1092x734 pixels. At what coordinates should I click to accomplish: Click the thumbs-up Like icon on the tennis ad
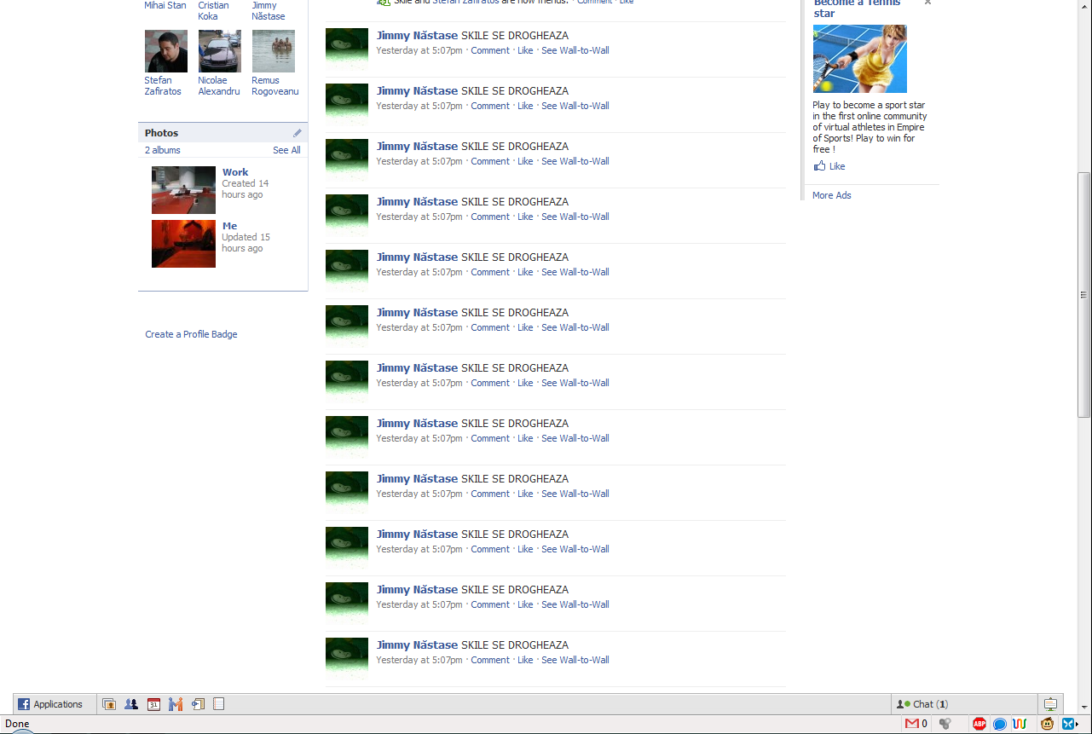pyautogui.click(x=820, y=166)
